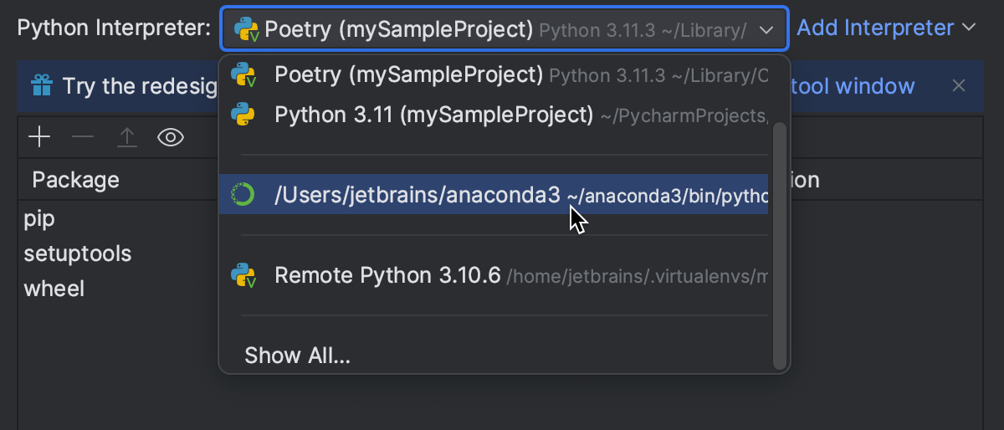The width and height of the screenshot is (1004, 430).
Task: Expand the Python Interpreter combo box arrow
Action: (766, 31)
